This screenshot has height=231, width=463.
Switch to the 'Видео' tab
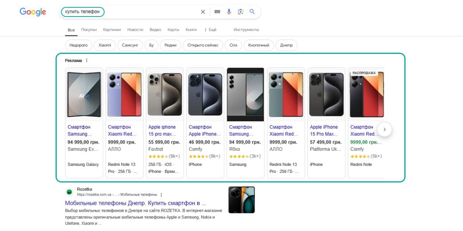click(x=155, y=30)
